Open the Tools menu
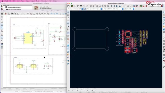This screenshot has height=93, width=165. 38,1
